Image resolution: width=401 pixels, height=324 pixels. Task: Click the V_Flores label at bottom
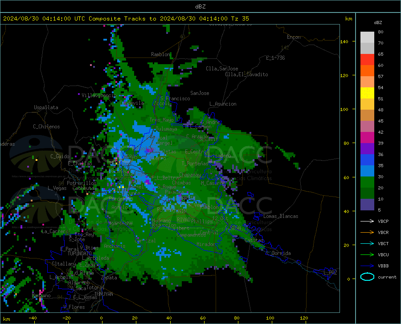(74, 307)
